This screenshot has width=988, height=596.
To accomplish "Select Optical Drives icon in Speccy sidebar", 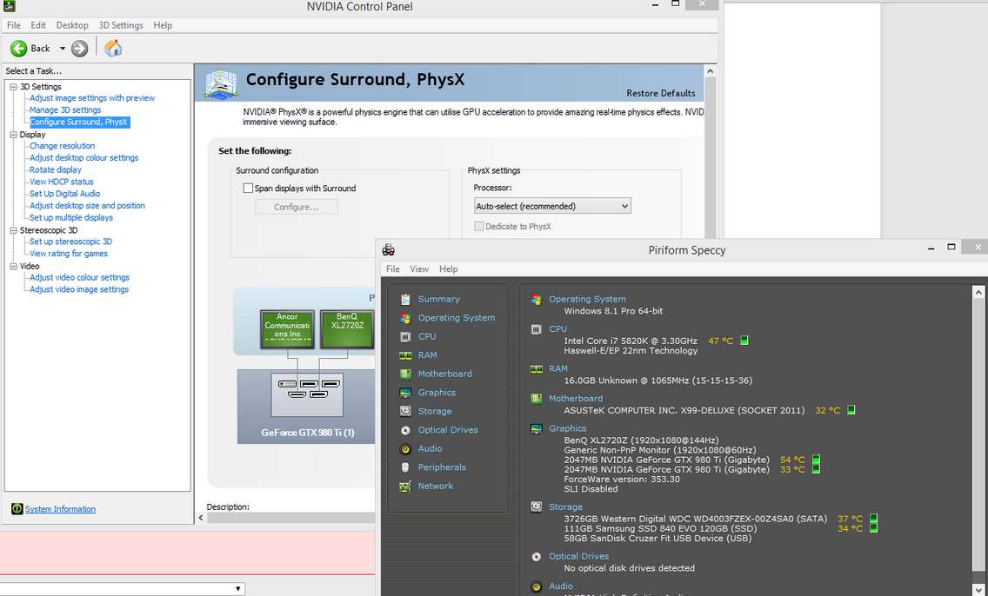I will [406, 430].
